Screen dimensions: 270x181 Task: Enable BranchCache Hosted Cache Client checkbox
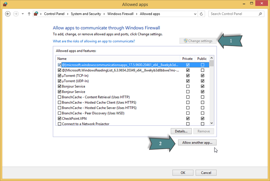point(59,102)
